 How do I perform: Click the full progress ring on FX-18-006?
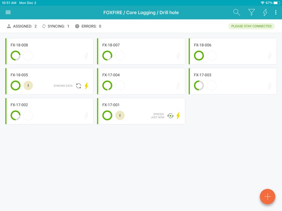click(x=199, y=56)
